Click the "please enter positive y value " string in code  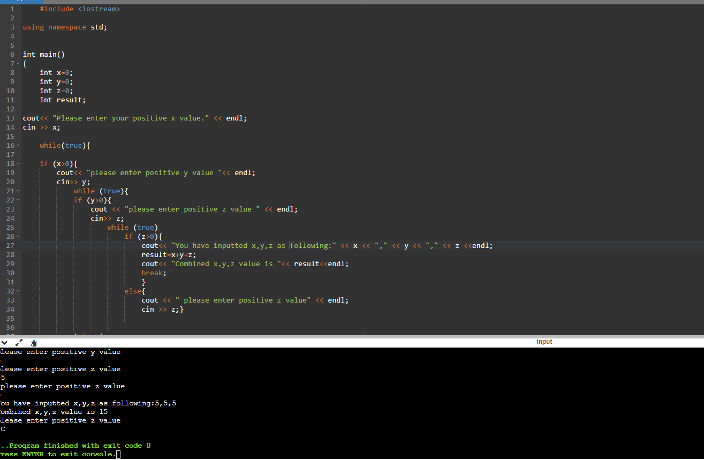(154, 173)
